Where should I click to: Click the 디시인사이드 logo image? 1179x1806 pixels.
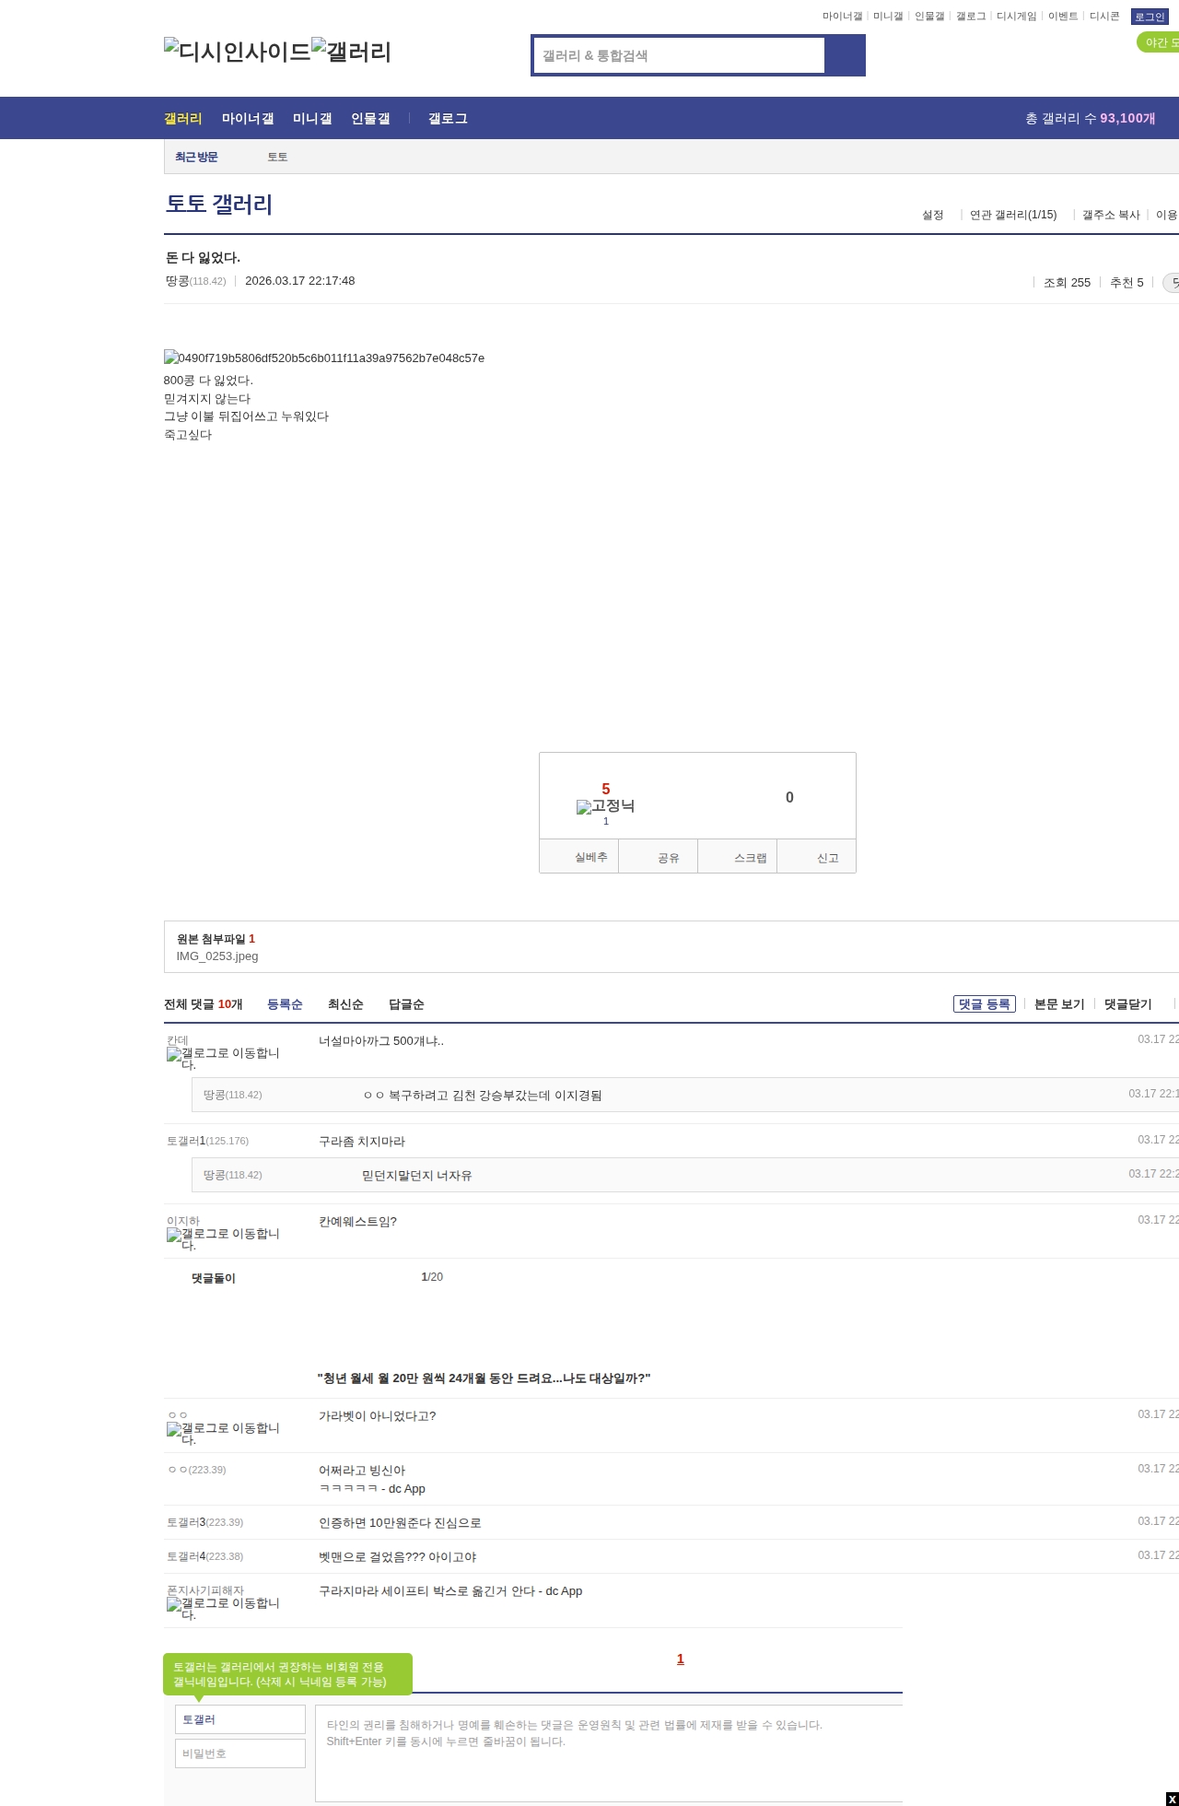(x=237, y=51)
